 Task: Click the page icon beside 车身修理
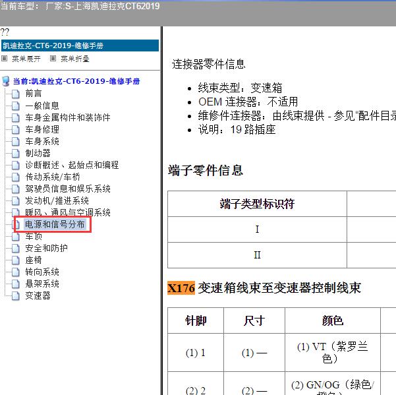coord(16,129)
